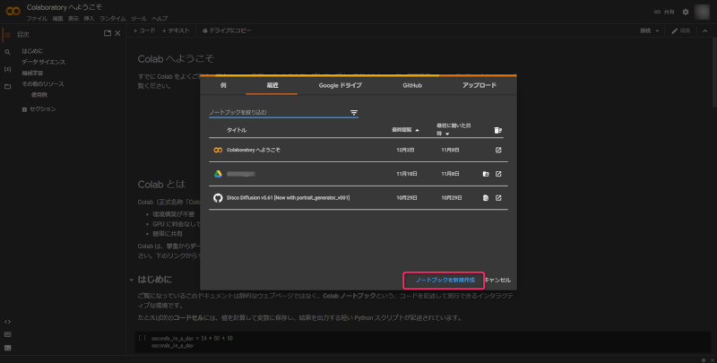Open the 目次 table of contents sidebar icon
717x363 pixels.
click(8, 34)
